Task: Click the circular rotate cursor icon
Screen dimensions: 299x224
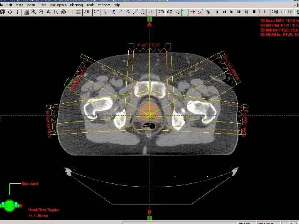Action: pyautogui.click(x=143, y=12)
